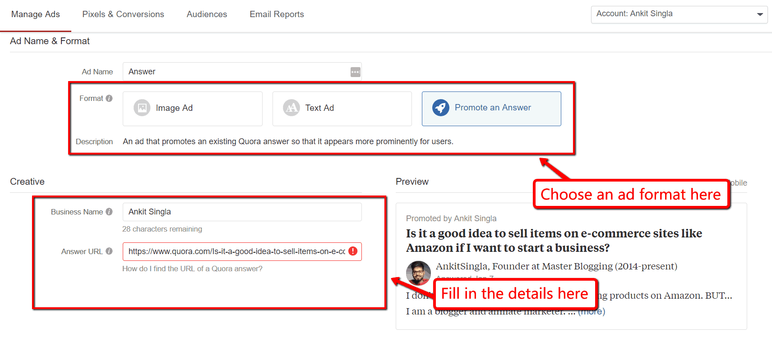Click the Format info icon
This screenshot has height=337, width=772.
(x=109, y=98)
